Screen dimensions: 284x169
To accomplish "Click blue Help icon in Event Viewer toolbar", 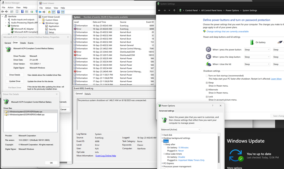I will coord(59,12).
